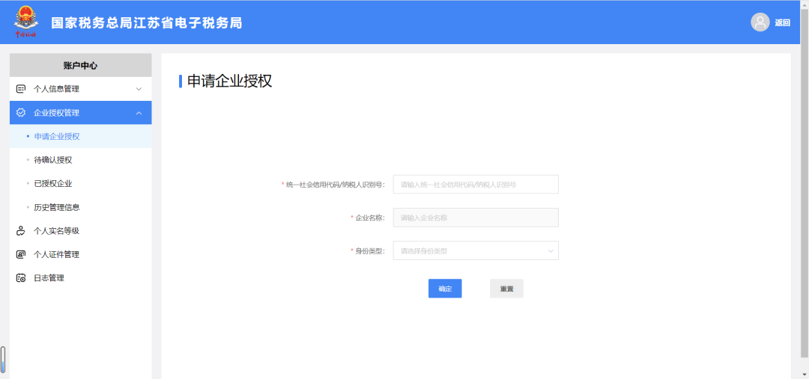
Task: Click the 日志管理 log icon
Action: [21, 278]
